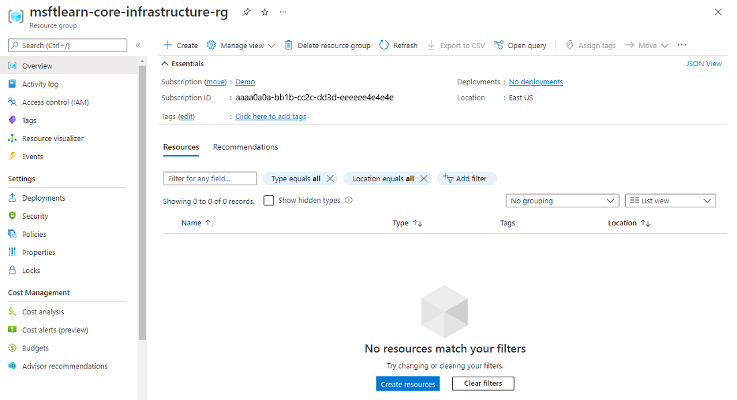
Task: Open Budgets in sidebar
Action: tap(36, 348)
